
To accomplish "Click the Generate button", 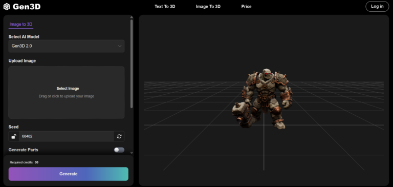I will click(69, 174).
